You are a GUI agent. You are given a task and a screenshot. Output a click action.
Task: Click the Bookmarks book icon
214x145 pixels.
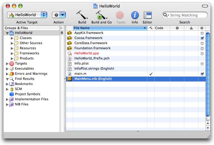(x=12, y=84)
